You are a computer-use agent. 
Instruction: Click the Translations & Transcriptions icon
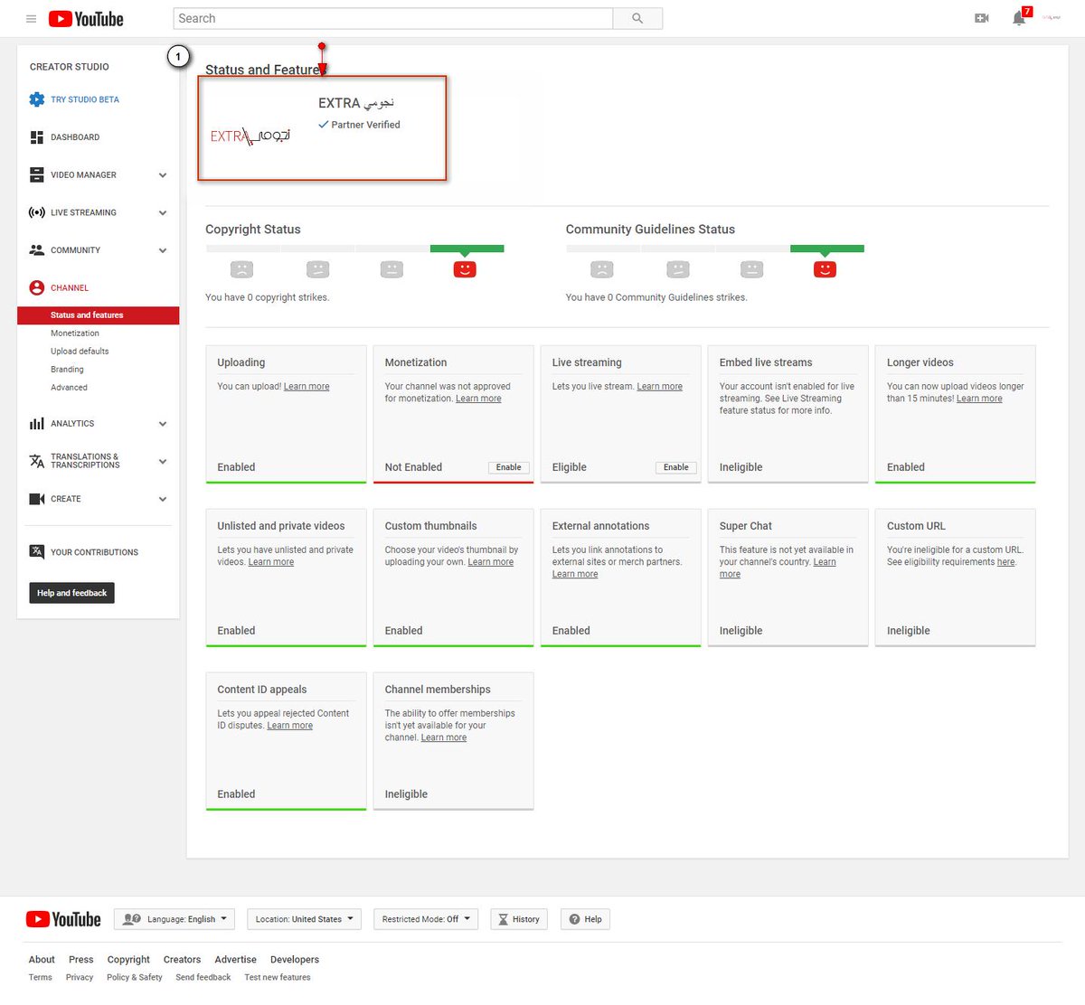(x=37, y=461)
